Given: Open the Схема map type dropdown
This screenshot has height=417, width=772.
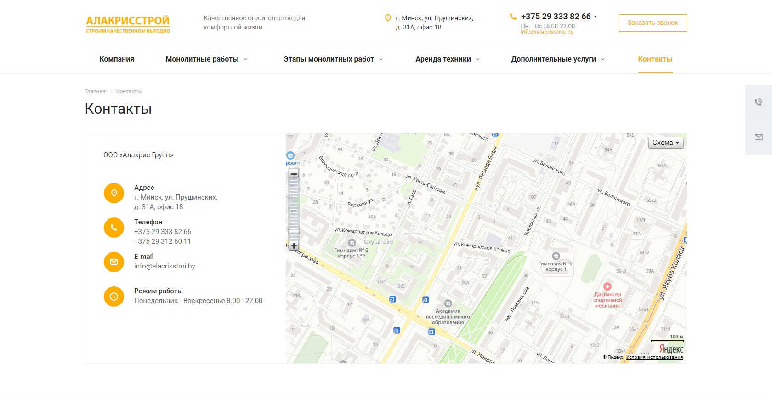Looking at the screenshot, I should (665, 143).
